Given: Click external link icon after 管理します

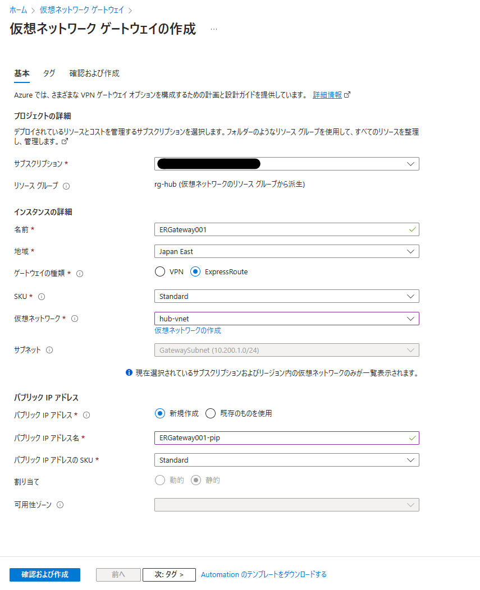Looking at the screenshot, I should click(x=65, y=141).
